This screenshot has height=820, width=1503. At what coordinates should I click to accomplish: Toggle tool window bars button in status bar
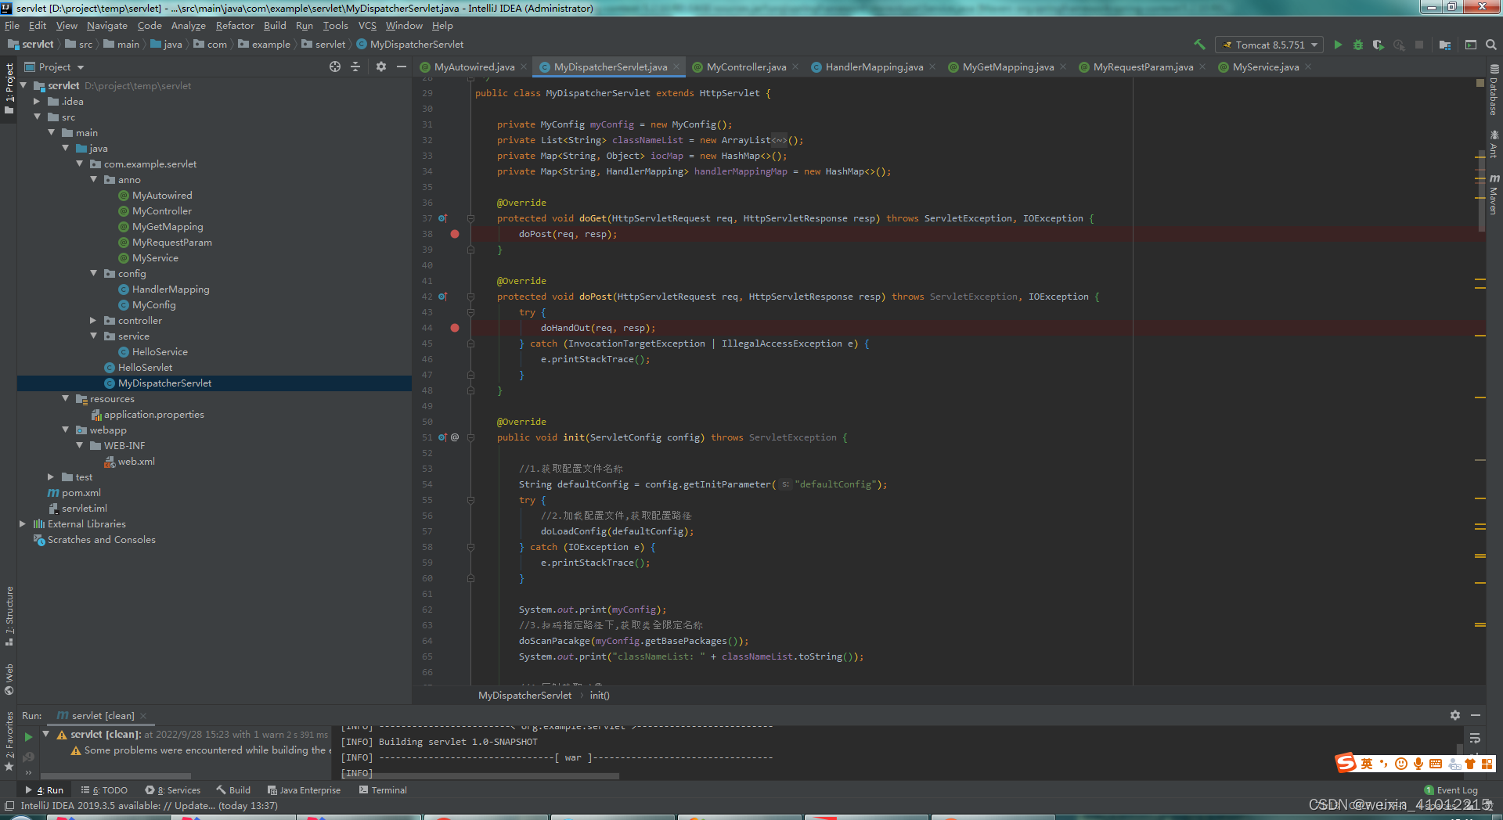tap(9, 805)
